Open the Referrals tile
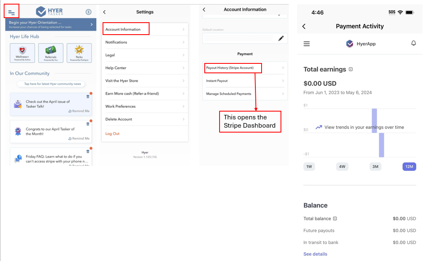This screenshot has width=428, height=261. (x=51, y=53)
